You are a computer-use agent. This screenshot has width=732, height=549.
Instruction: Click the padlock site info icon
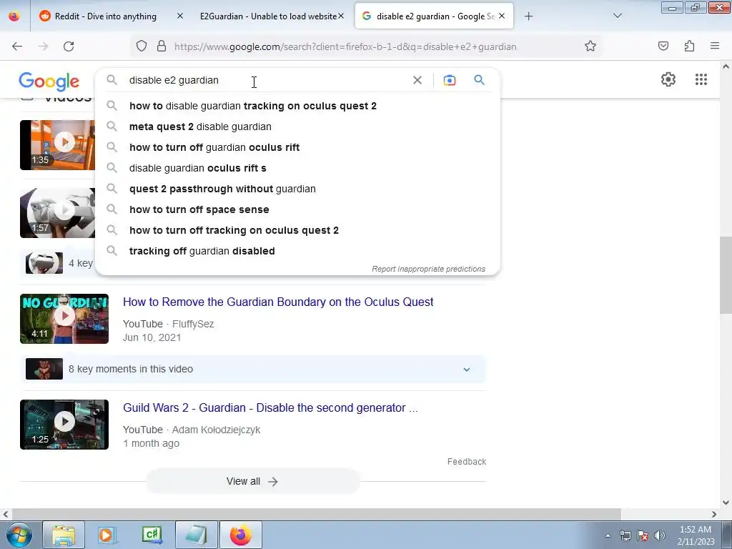[162, 46]
